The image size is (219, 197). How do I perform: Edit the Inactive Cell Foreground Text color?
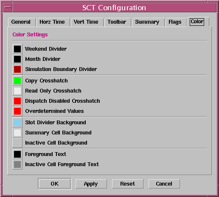17,164
